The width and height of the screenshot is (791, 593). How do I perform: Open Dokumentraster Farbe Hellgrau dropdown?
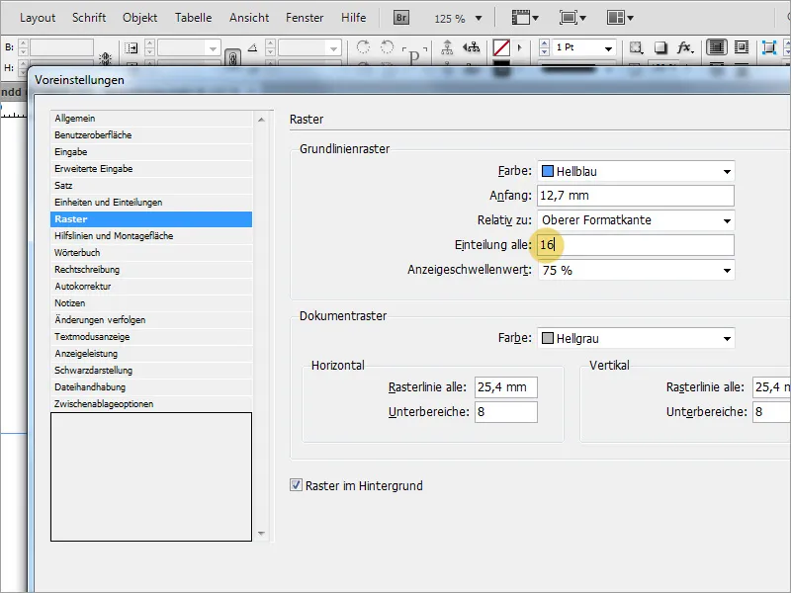tap(636, 338)
